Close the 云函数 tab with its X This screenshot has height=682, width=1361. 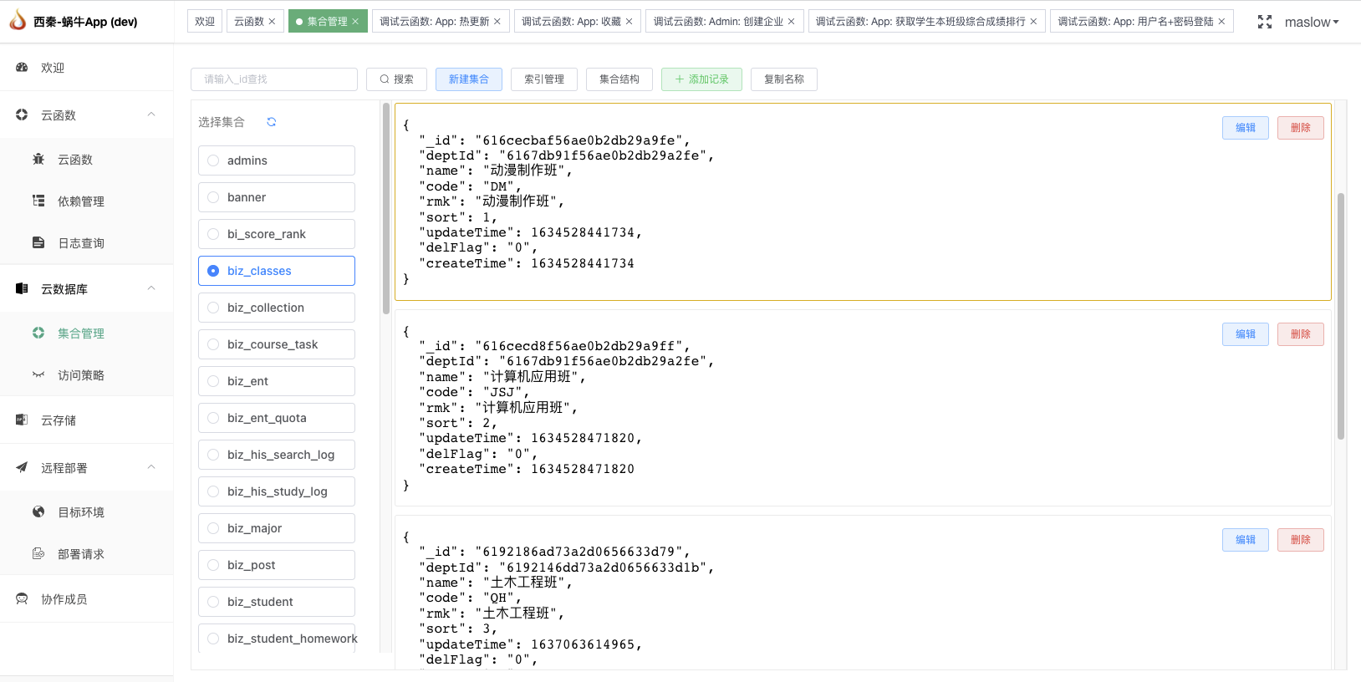[272, 22]
